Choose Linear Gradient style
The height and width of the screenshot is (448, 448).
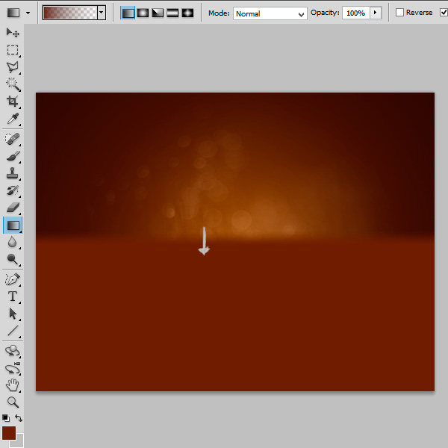point(128,13)
